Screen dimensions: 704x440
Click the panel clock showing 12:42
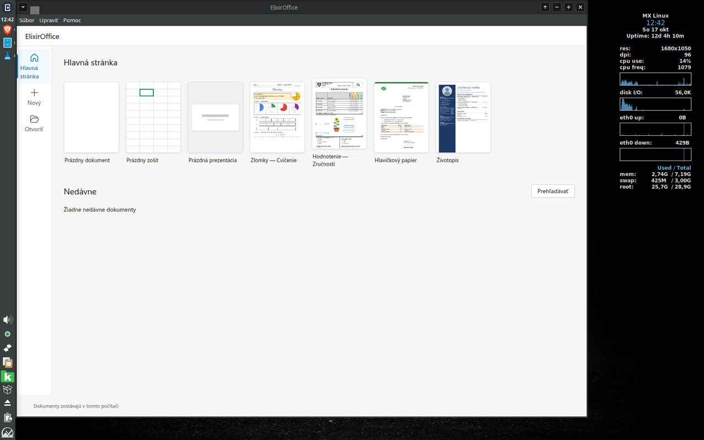(x=8, y=19)
